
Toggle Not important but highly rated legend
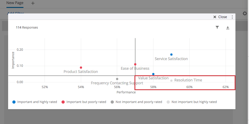pos(192,102)
